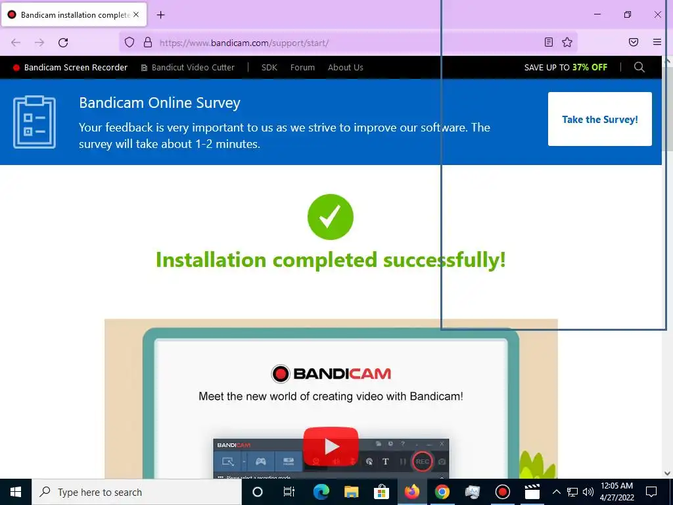Open Bandicam Screen Recorder menu item
This screenshot has height=505, width=673.
[70, 68]
